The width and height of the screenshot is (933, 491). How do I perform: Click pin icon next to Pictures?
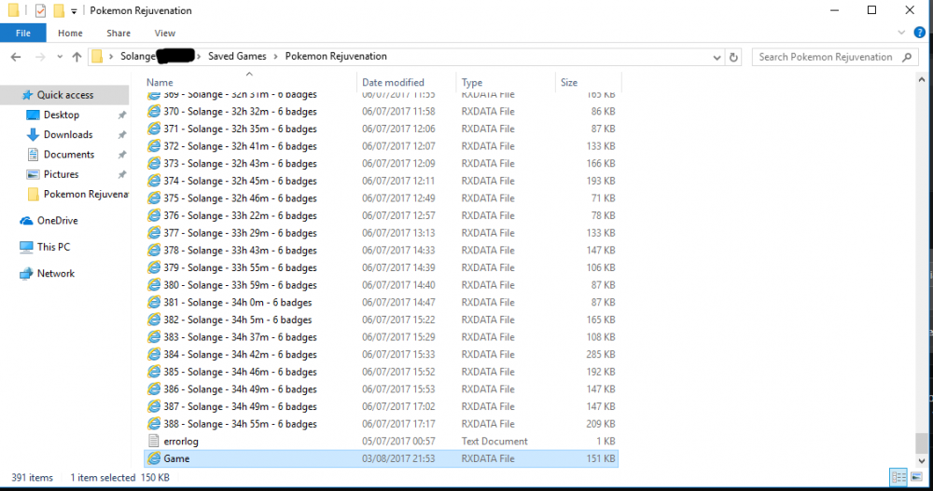122,174
